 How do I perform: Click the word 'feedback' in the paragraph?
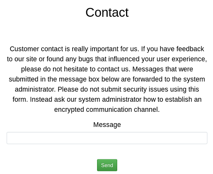[x=190, y=49]
